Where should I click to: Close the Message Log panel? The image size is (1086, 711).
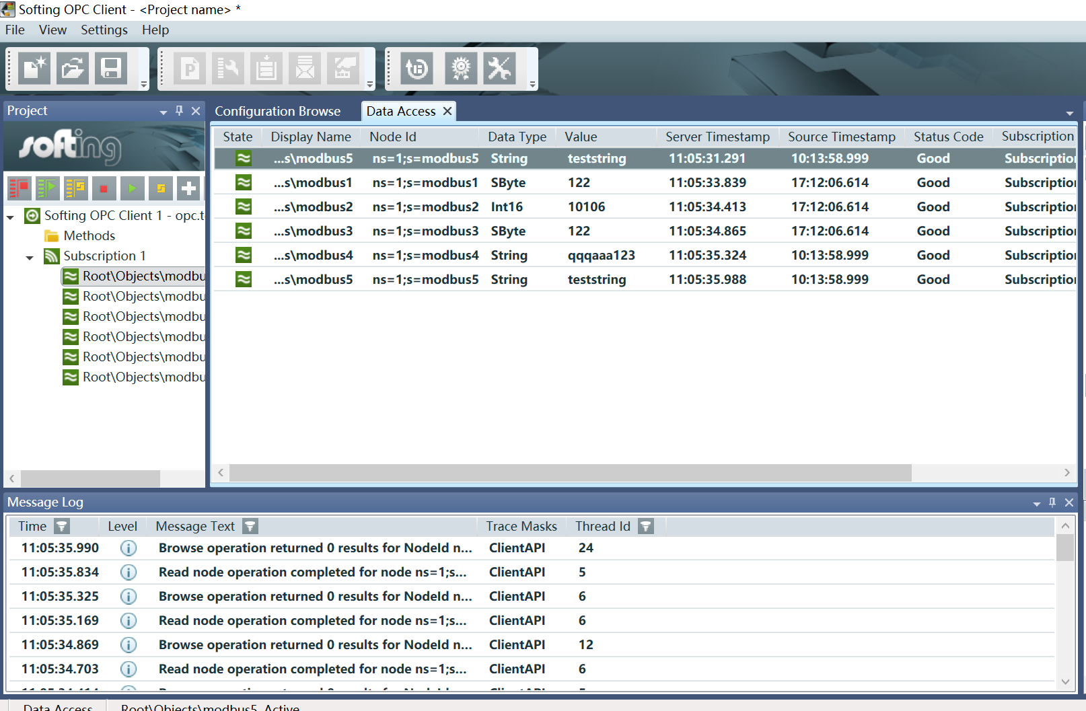[x=1069, y=502]
